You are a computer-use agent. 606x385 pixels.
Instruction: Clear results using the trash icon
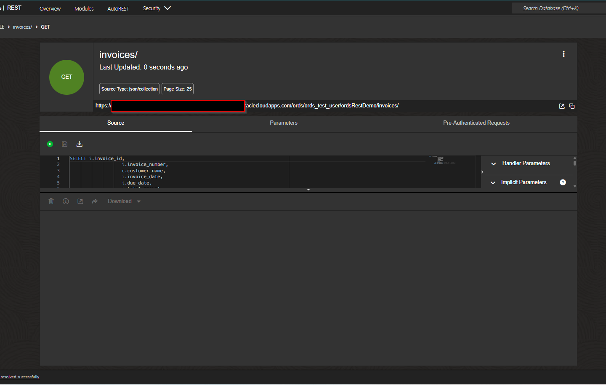click(51, 201)
